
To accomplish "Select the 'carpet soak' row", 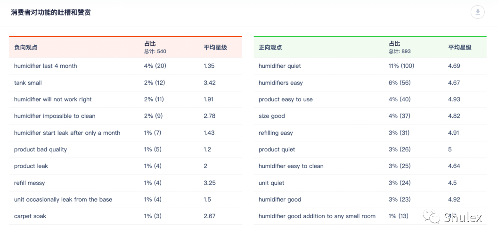I will click(x=125, y=216).
